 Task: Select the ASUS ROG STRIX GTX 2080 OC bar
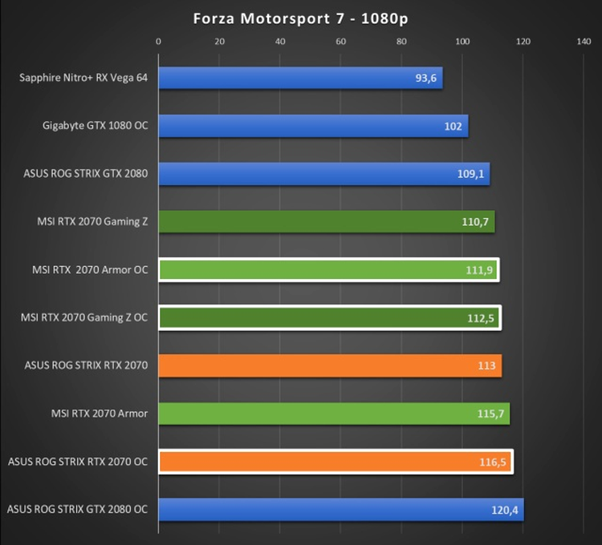tap(341, 510)
